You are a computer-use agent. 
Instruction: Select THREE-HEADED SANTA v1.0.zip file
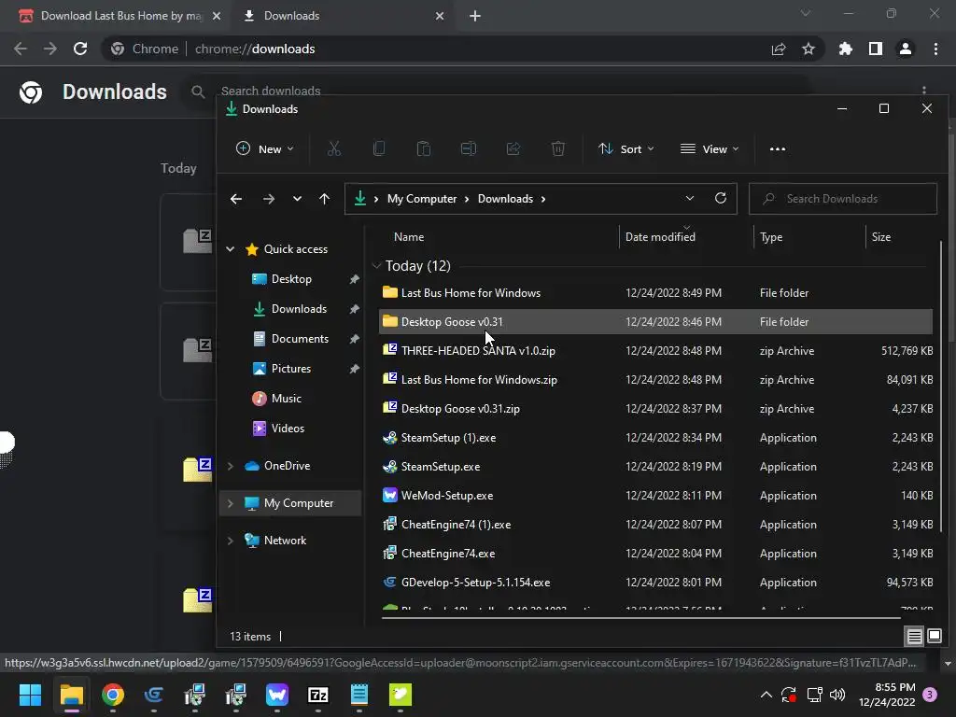[655, 351]
